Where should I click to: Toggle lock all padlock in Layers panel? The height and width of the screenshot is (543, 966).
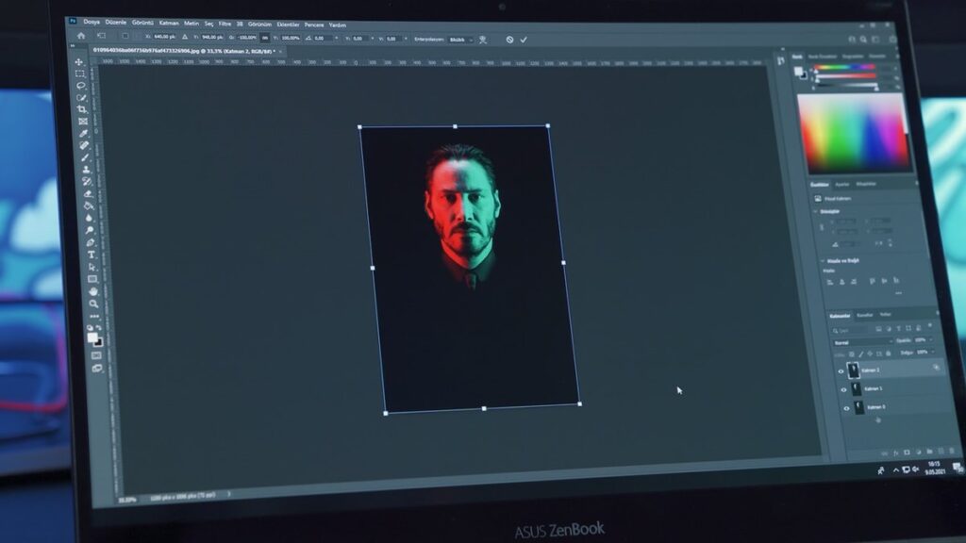click(x=888, y=354)
